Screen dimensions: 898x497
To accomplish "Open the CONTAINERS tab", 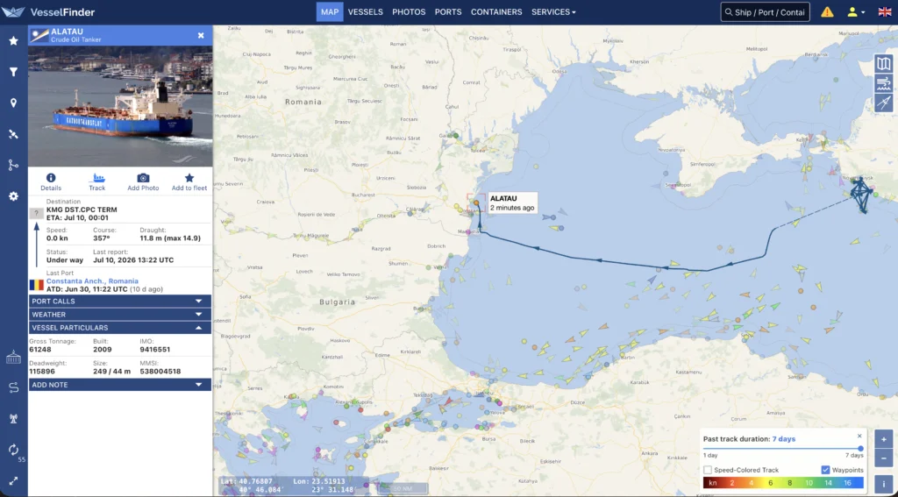I will point(496,12).
